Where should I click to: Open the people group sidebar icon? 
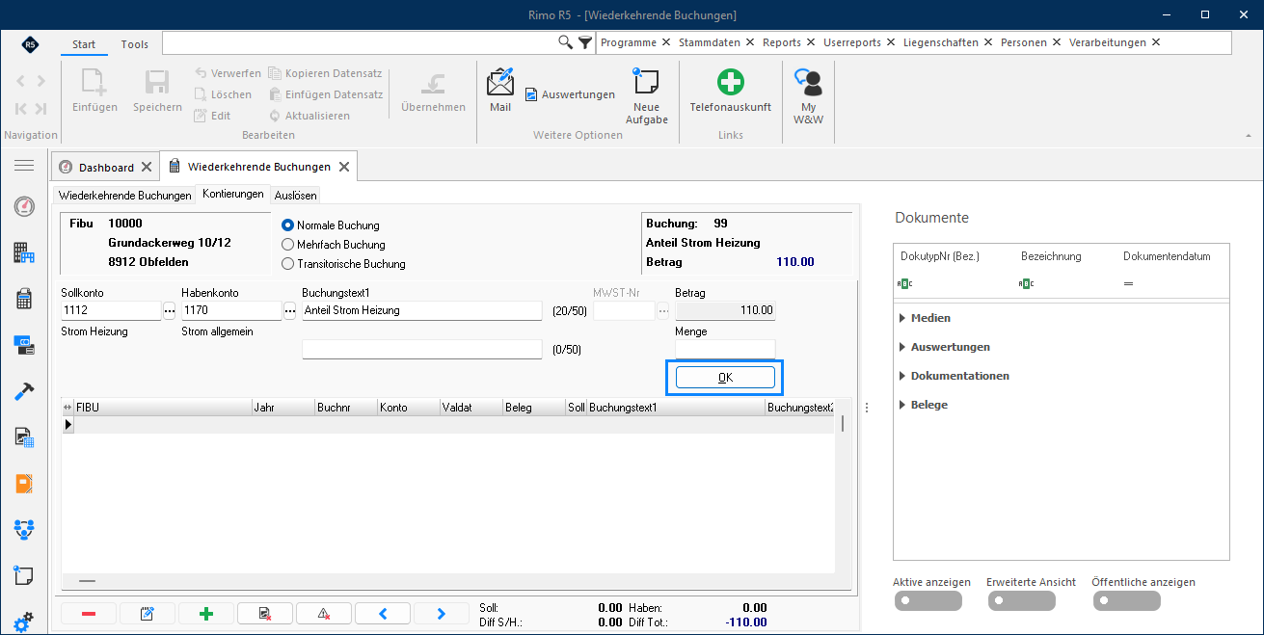(24, 529)
